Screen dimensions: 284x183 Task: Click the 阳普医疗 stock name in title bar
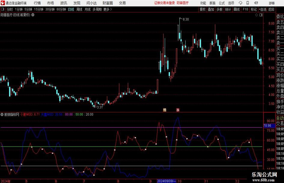coord(182,3)
